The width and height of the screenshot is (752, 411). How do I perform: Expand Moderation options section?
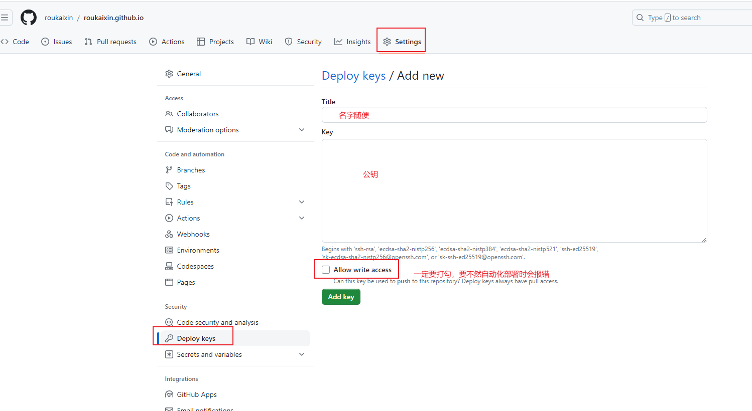[x=302, y=130]
